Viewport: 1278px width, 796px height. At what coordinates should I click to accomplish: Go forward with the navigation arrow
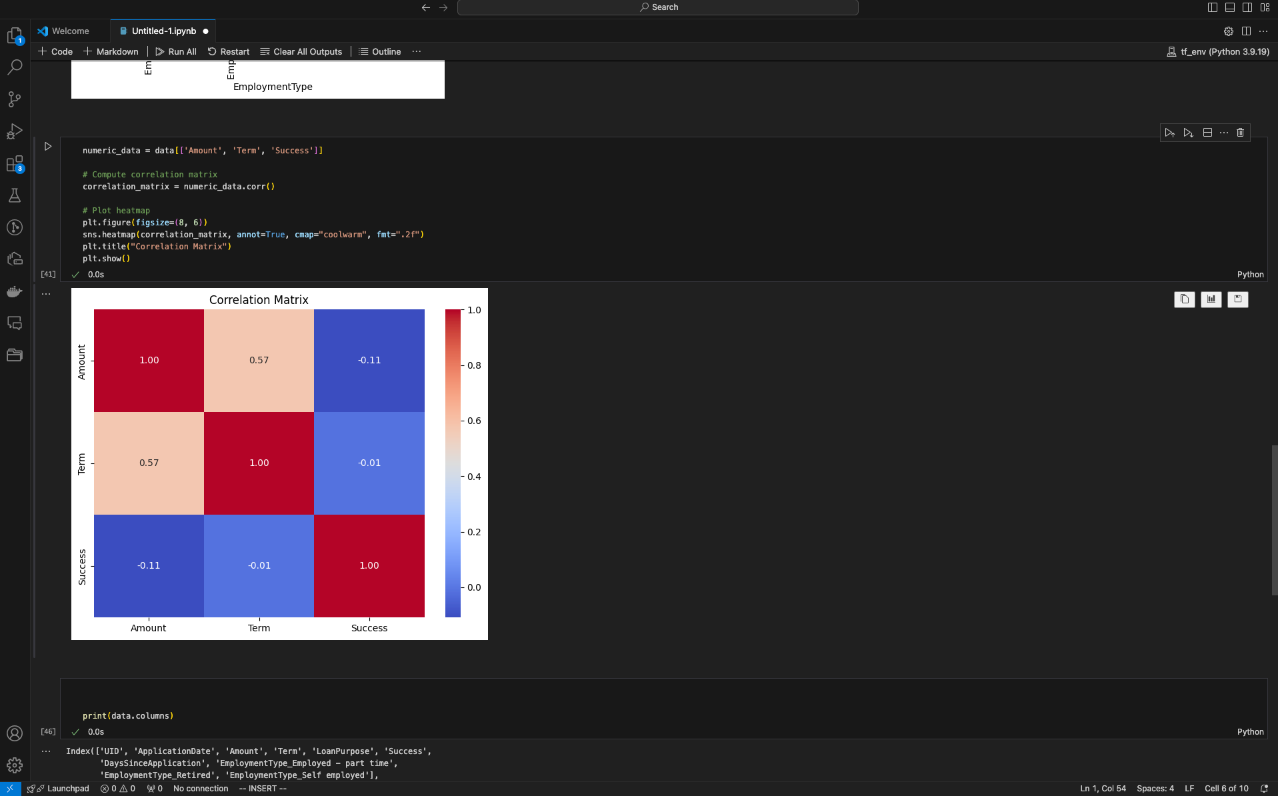[x=444, y=7]
